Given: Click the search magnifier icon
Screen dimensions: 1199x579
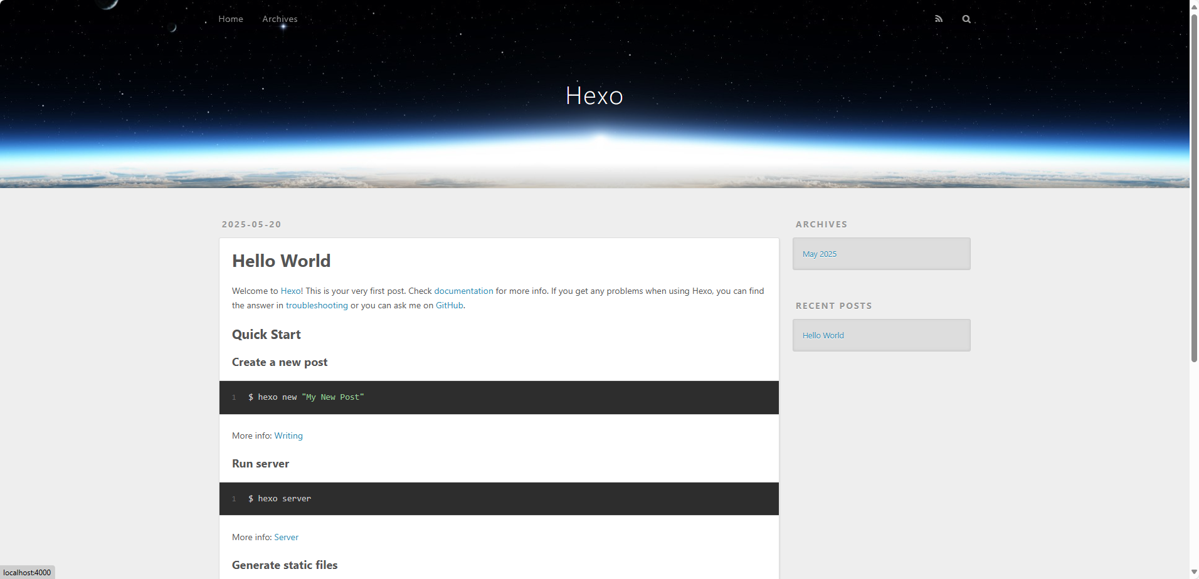Looking at the screenshot, I should pyautogui.click(x=966, y=19).
